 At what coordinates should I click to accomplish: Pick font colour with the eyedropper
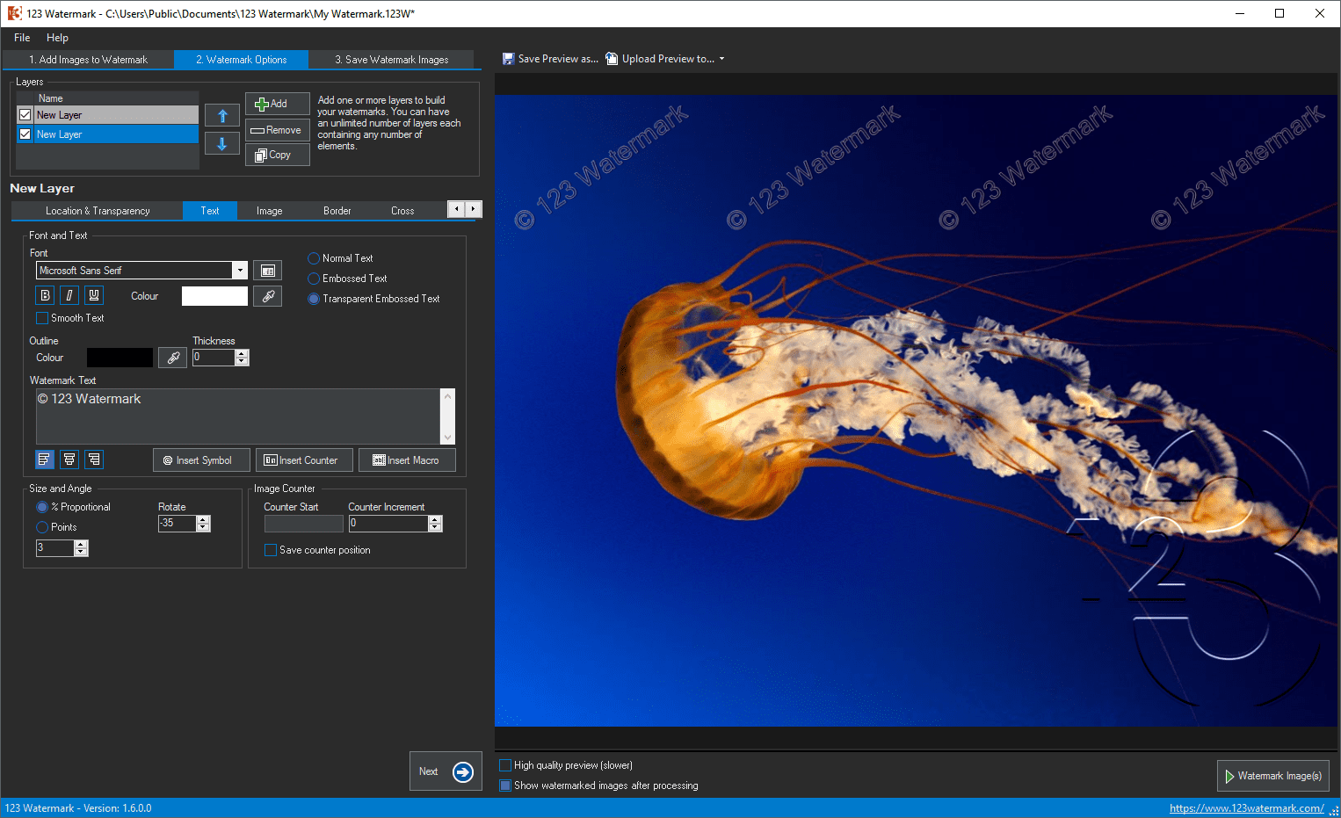click(x=268, y=296)
